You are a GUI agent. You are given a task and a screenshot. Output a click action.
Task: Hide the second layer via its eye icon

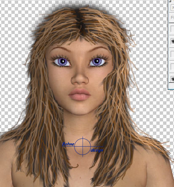173,41
